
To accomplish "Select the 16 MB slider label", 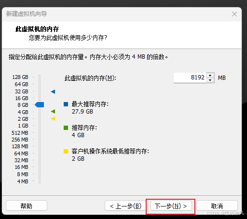I will pyautogui.click(x=21, y=167).
